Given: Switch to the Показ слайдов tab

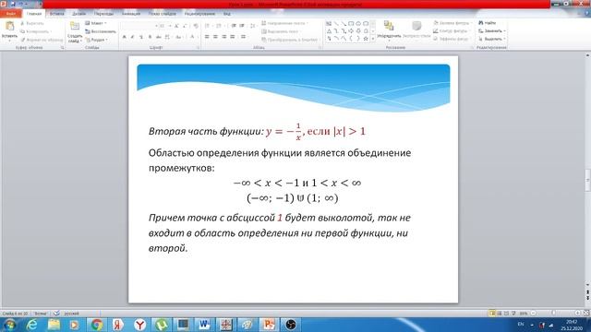Looking at the screenshot, I should 163,14.
